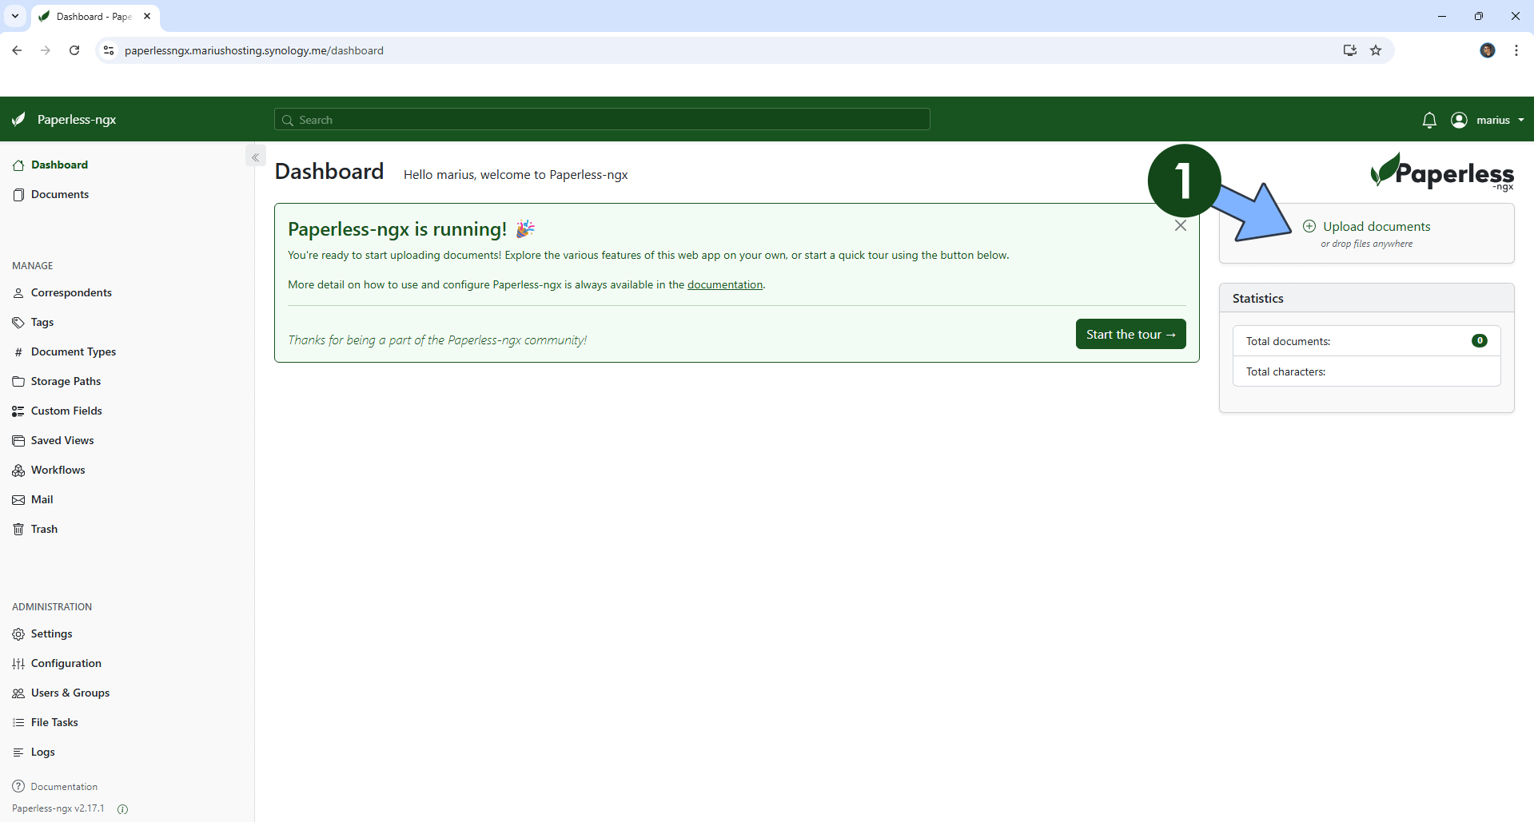
Task: Open the Documentation link in sidebar
Action: point(64,787)
